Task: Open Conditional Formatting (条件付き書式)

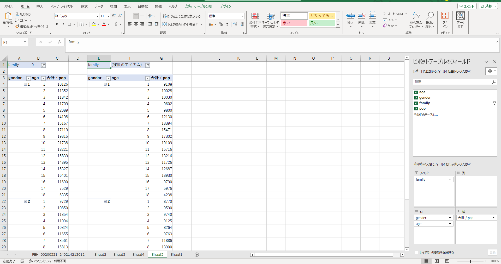Action: pyautogui.click(x=255, y=20)
